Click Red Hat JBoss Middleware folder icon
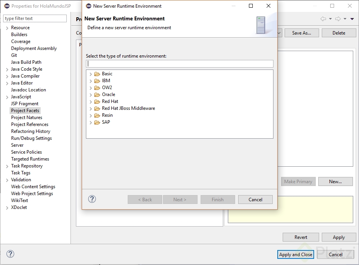 [x=97, y=108]
